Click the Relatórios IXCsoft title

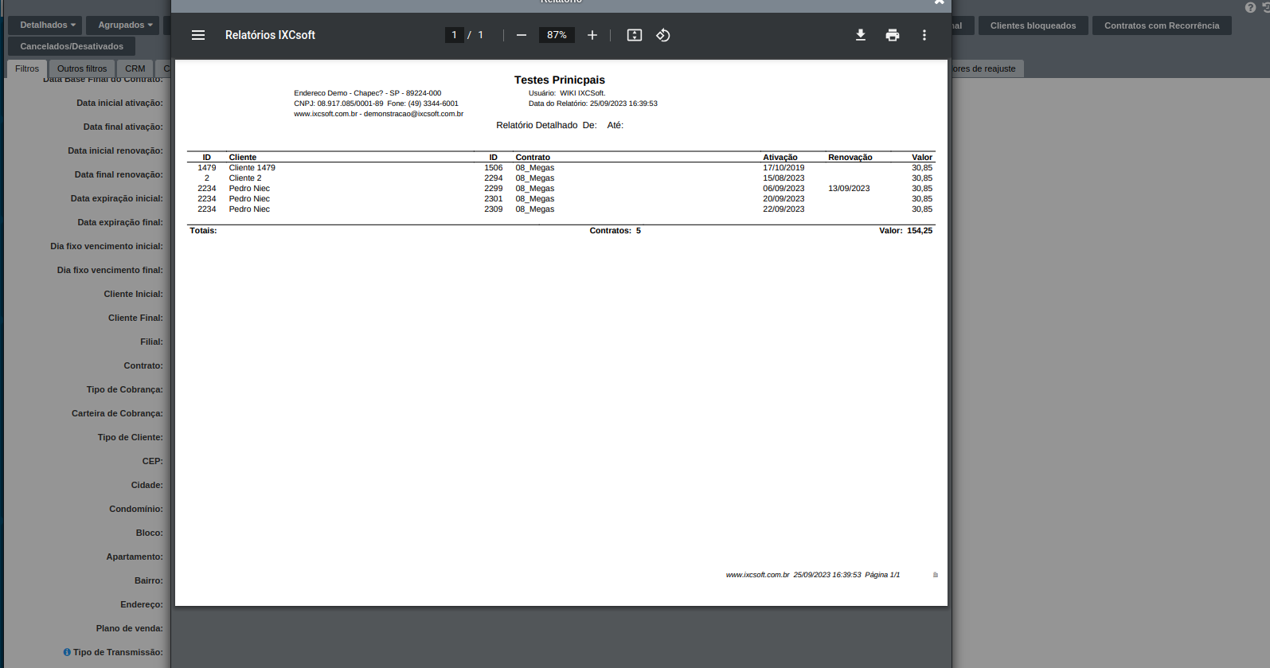click(x=270, y=35)
